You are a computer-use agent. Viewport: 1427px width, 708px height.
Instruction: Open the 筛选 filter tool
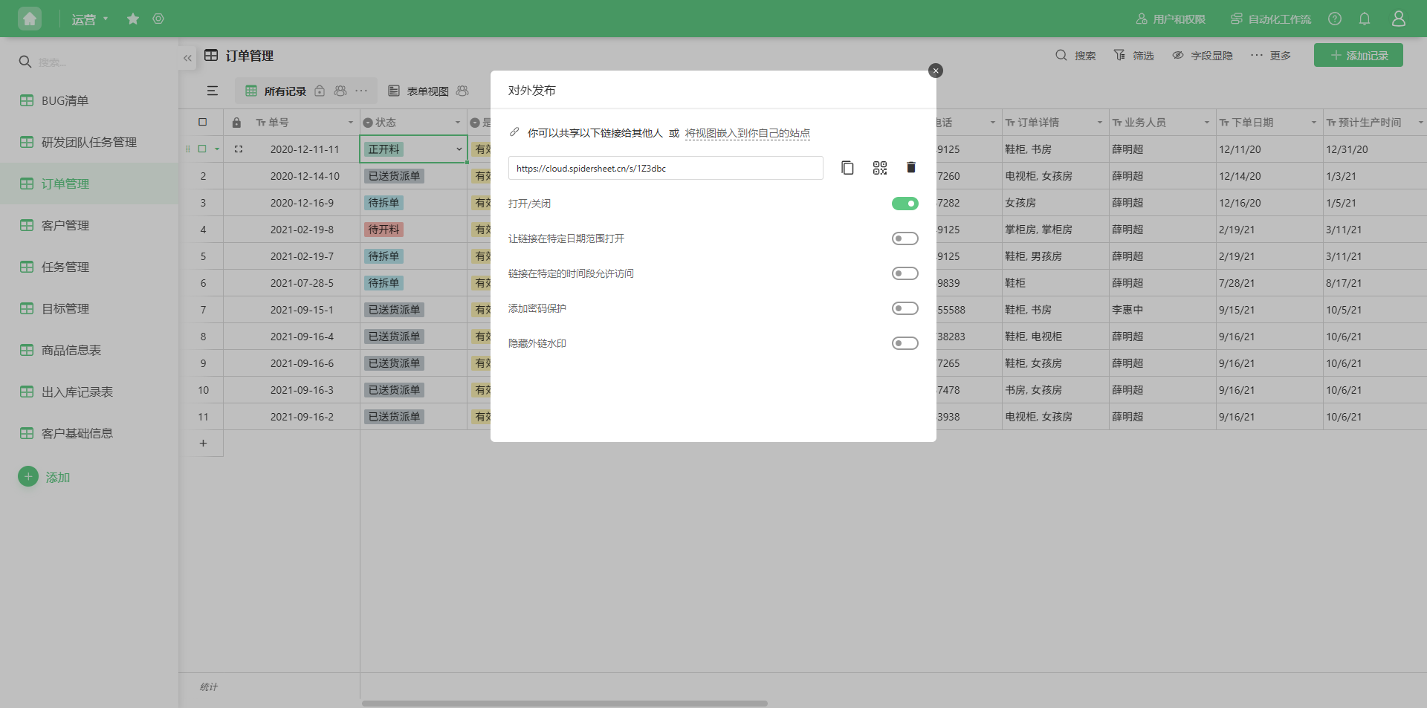(1133, 55)
